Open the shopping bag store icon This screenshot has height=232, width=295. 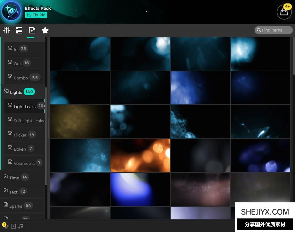(x=284, y=12)
